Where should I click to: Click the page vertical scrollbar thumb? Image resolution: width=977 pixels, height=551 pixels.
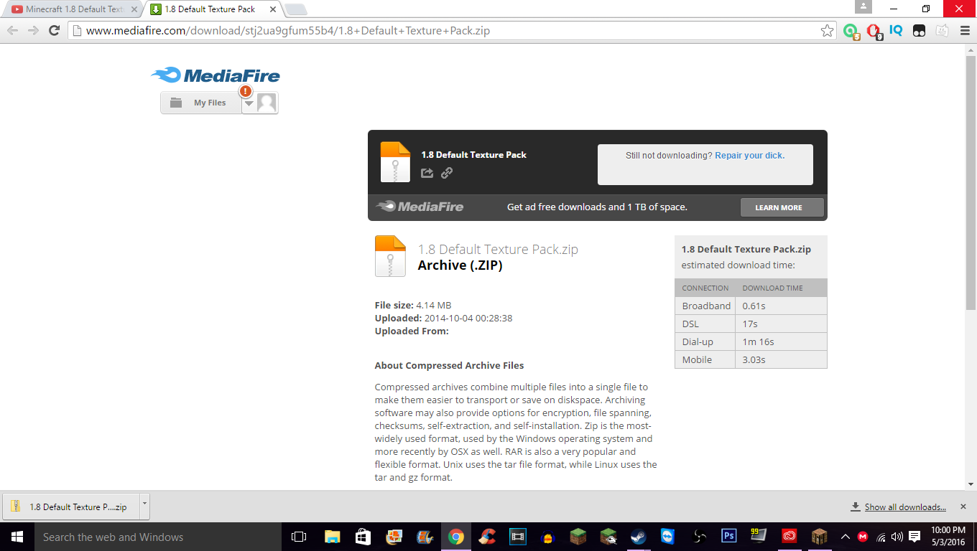pyautogui.click(x=971, y=183)
